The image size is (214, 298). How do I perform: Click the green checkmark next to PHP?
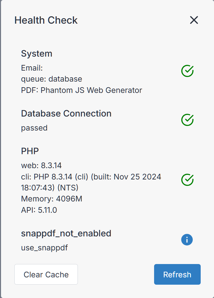click(187, 179)
